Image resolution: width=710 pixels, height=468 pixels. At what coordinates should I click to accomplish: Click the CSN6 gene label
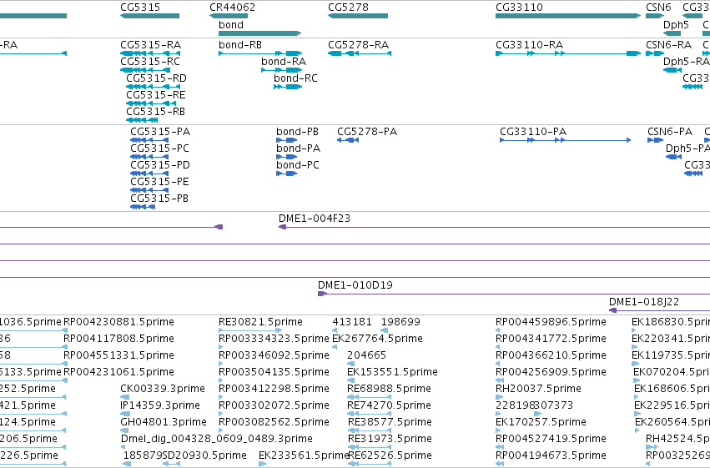658,8
